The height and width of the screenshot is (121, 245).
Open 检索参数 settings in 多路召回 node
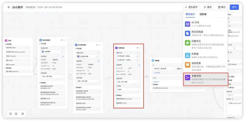(x=139, y=65)
